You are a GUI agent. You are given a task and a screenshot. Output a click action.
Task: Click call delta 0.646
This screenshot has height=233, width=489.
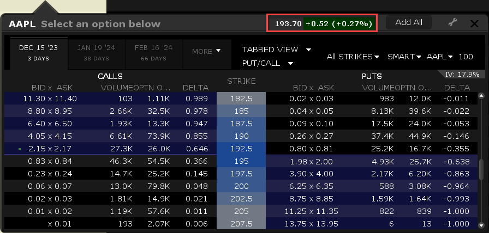197,149
